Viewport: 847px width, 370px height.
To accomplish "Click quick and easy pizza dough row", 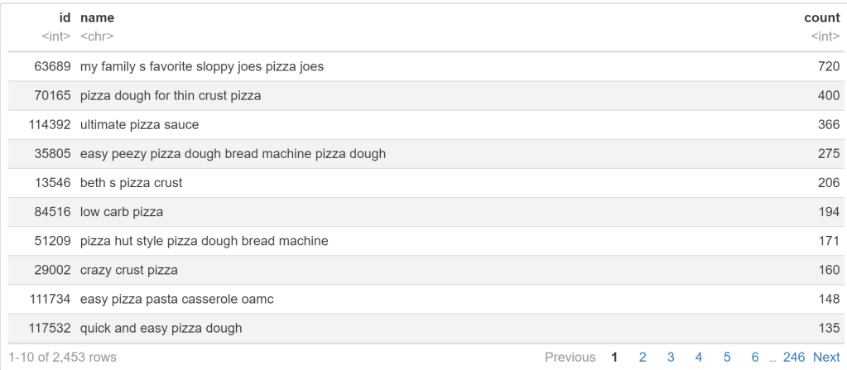I will (x=161, y=328).
